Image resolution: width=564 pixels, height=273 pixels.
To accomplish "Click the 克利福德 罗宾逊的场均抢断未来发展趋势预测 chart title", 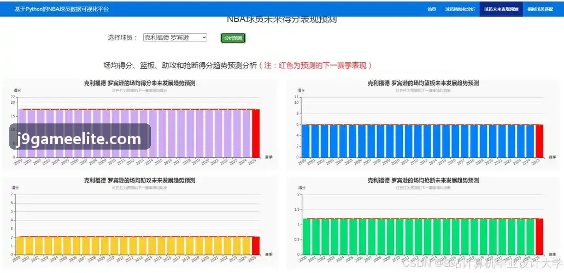I will coord(423,180).
